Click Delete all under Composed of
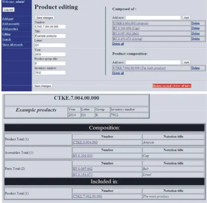The width and height of the screenshot is (207, 203). coord(118,44)
